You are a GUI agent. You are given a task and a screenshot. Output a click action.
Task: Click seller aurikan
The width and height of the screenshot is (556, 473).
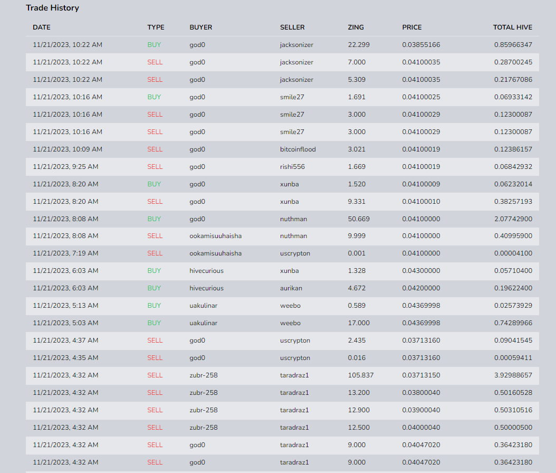pos(291,288)
